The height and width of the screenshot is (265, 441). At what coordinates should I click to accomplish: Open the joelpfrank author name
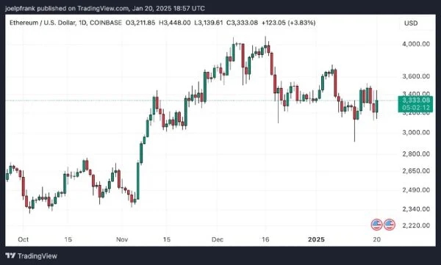click(20, 8)
